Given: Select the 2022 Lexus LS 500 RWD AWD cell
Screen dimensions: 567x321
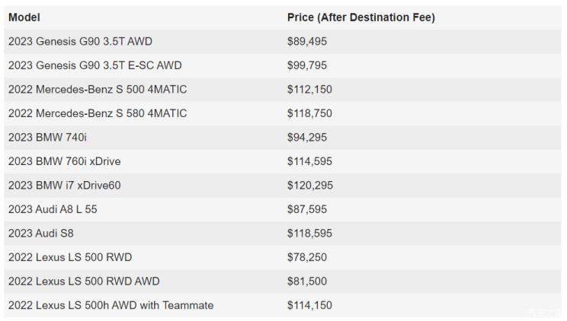Looking at the screenshot, I should pyautogui.click(x=84, y=281).
